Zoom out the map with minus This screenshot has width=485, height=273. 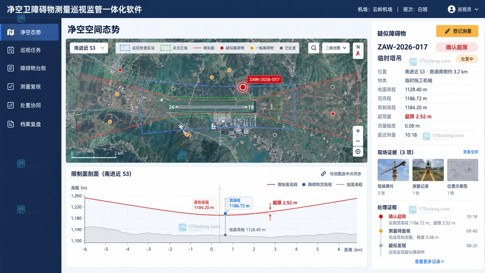click(358, 141)
